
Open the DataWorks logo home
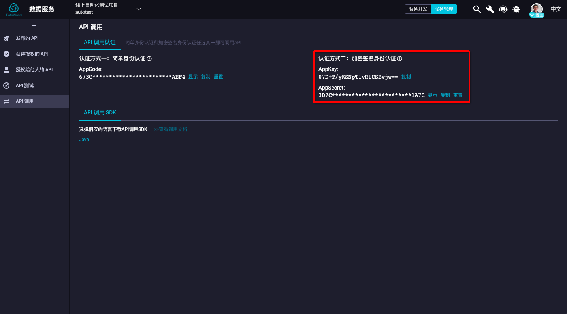(14, 9)
